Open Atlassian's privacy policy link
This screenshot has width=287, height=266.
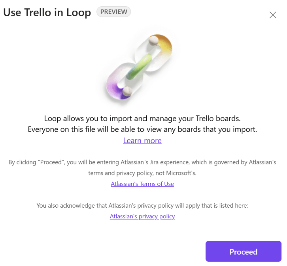[142, 216]
